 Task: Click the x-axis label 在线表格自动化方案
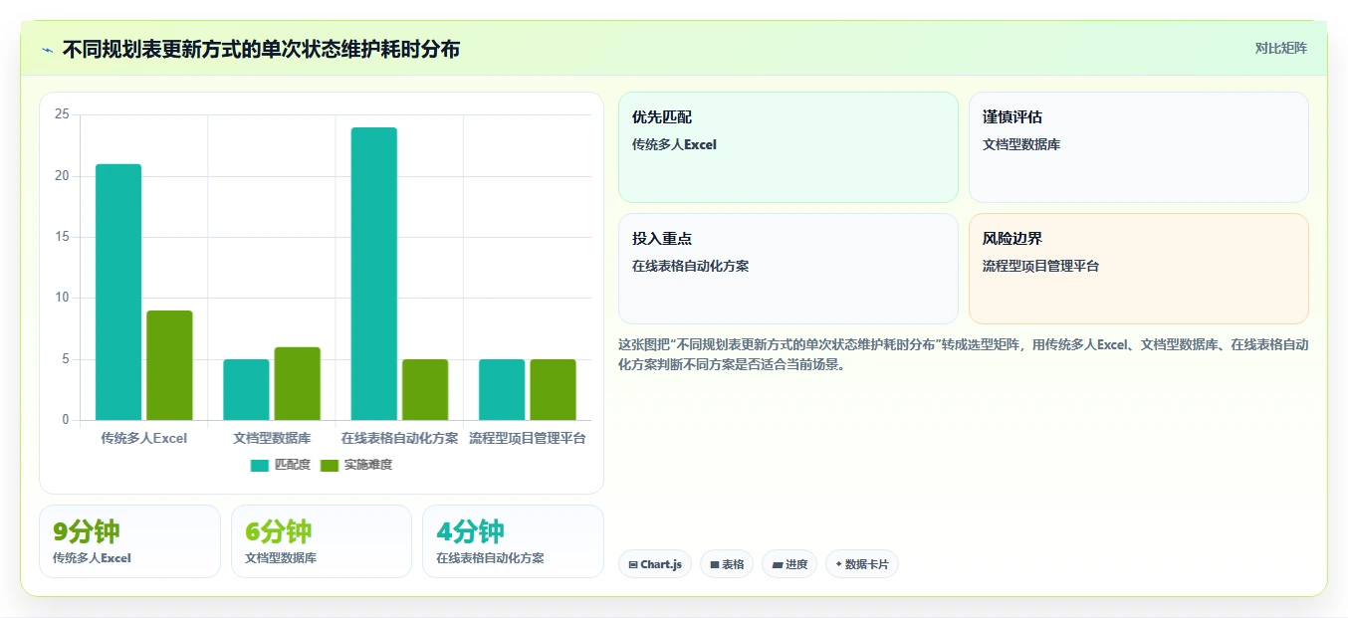tap(399, 438)
